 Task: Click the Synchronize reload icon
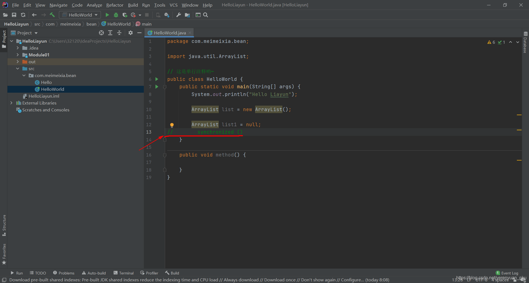[23, 15]
